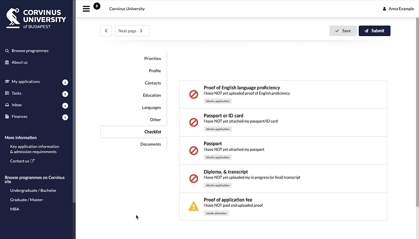Click the red blocked icon beside Diploma & transcript
The height and width of the screenshot is (239, 419).
(194, 179)
